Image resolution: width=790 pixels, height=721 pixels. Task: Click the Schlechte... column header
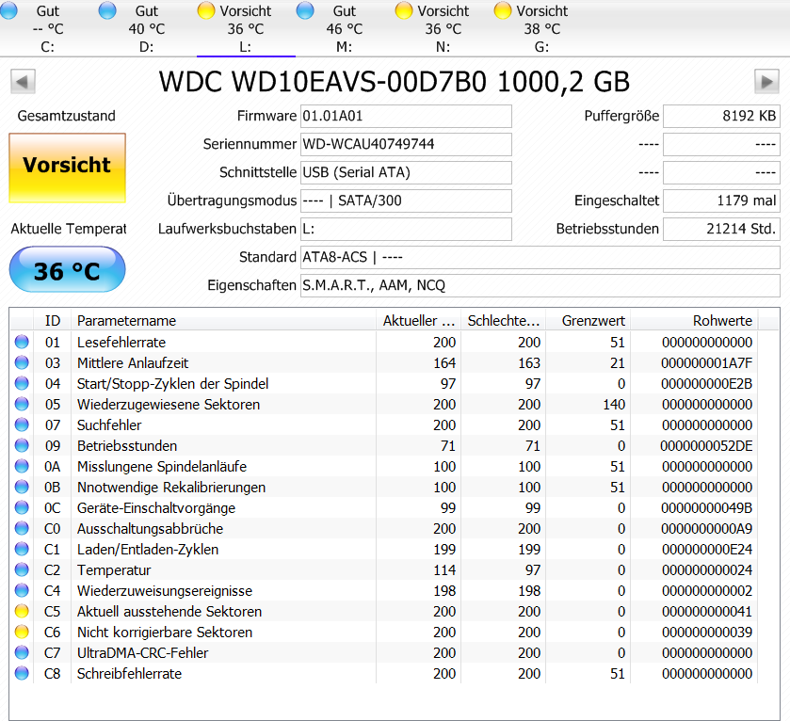pyautogui.click(x=503, y=321)
